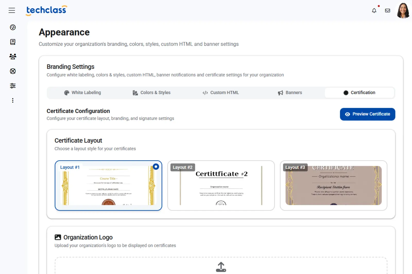Switch to Colors & Styles tab
Viewport: 412px width, 274px height.
coord(151,93)
